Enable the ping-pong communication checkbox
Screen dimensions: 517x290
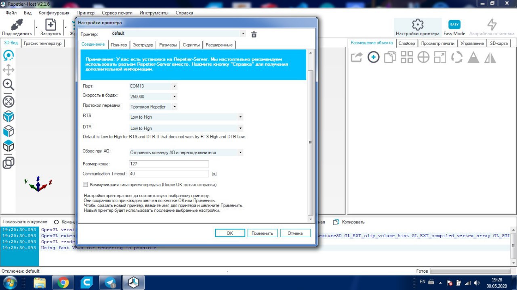tap(85, 185)
